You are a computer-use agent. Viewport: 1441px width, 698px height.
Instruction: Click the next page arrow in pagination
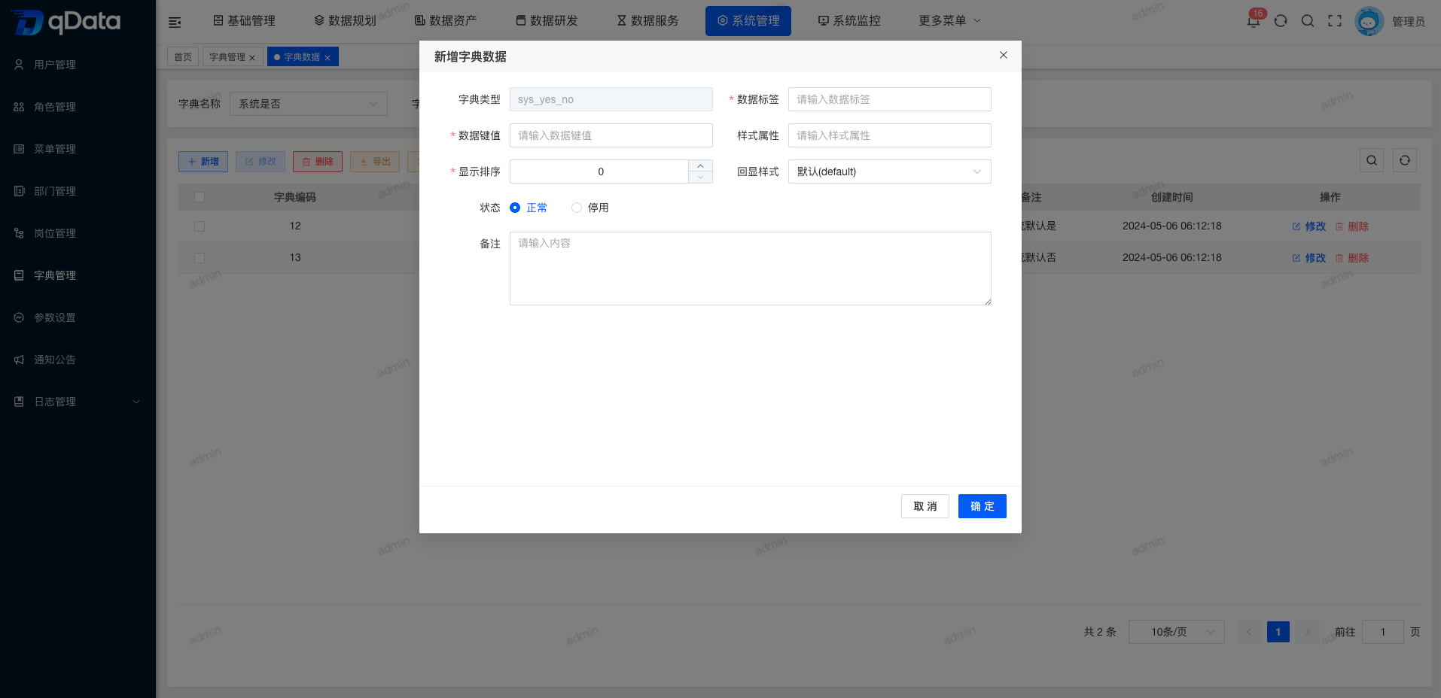click(x=1308, y=632)
